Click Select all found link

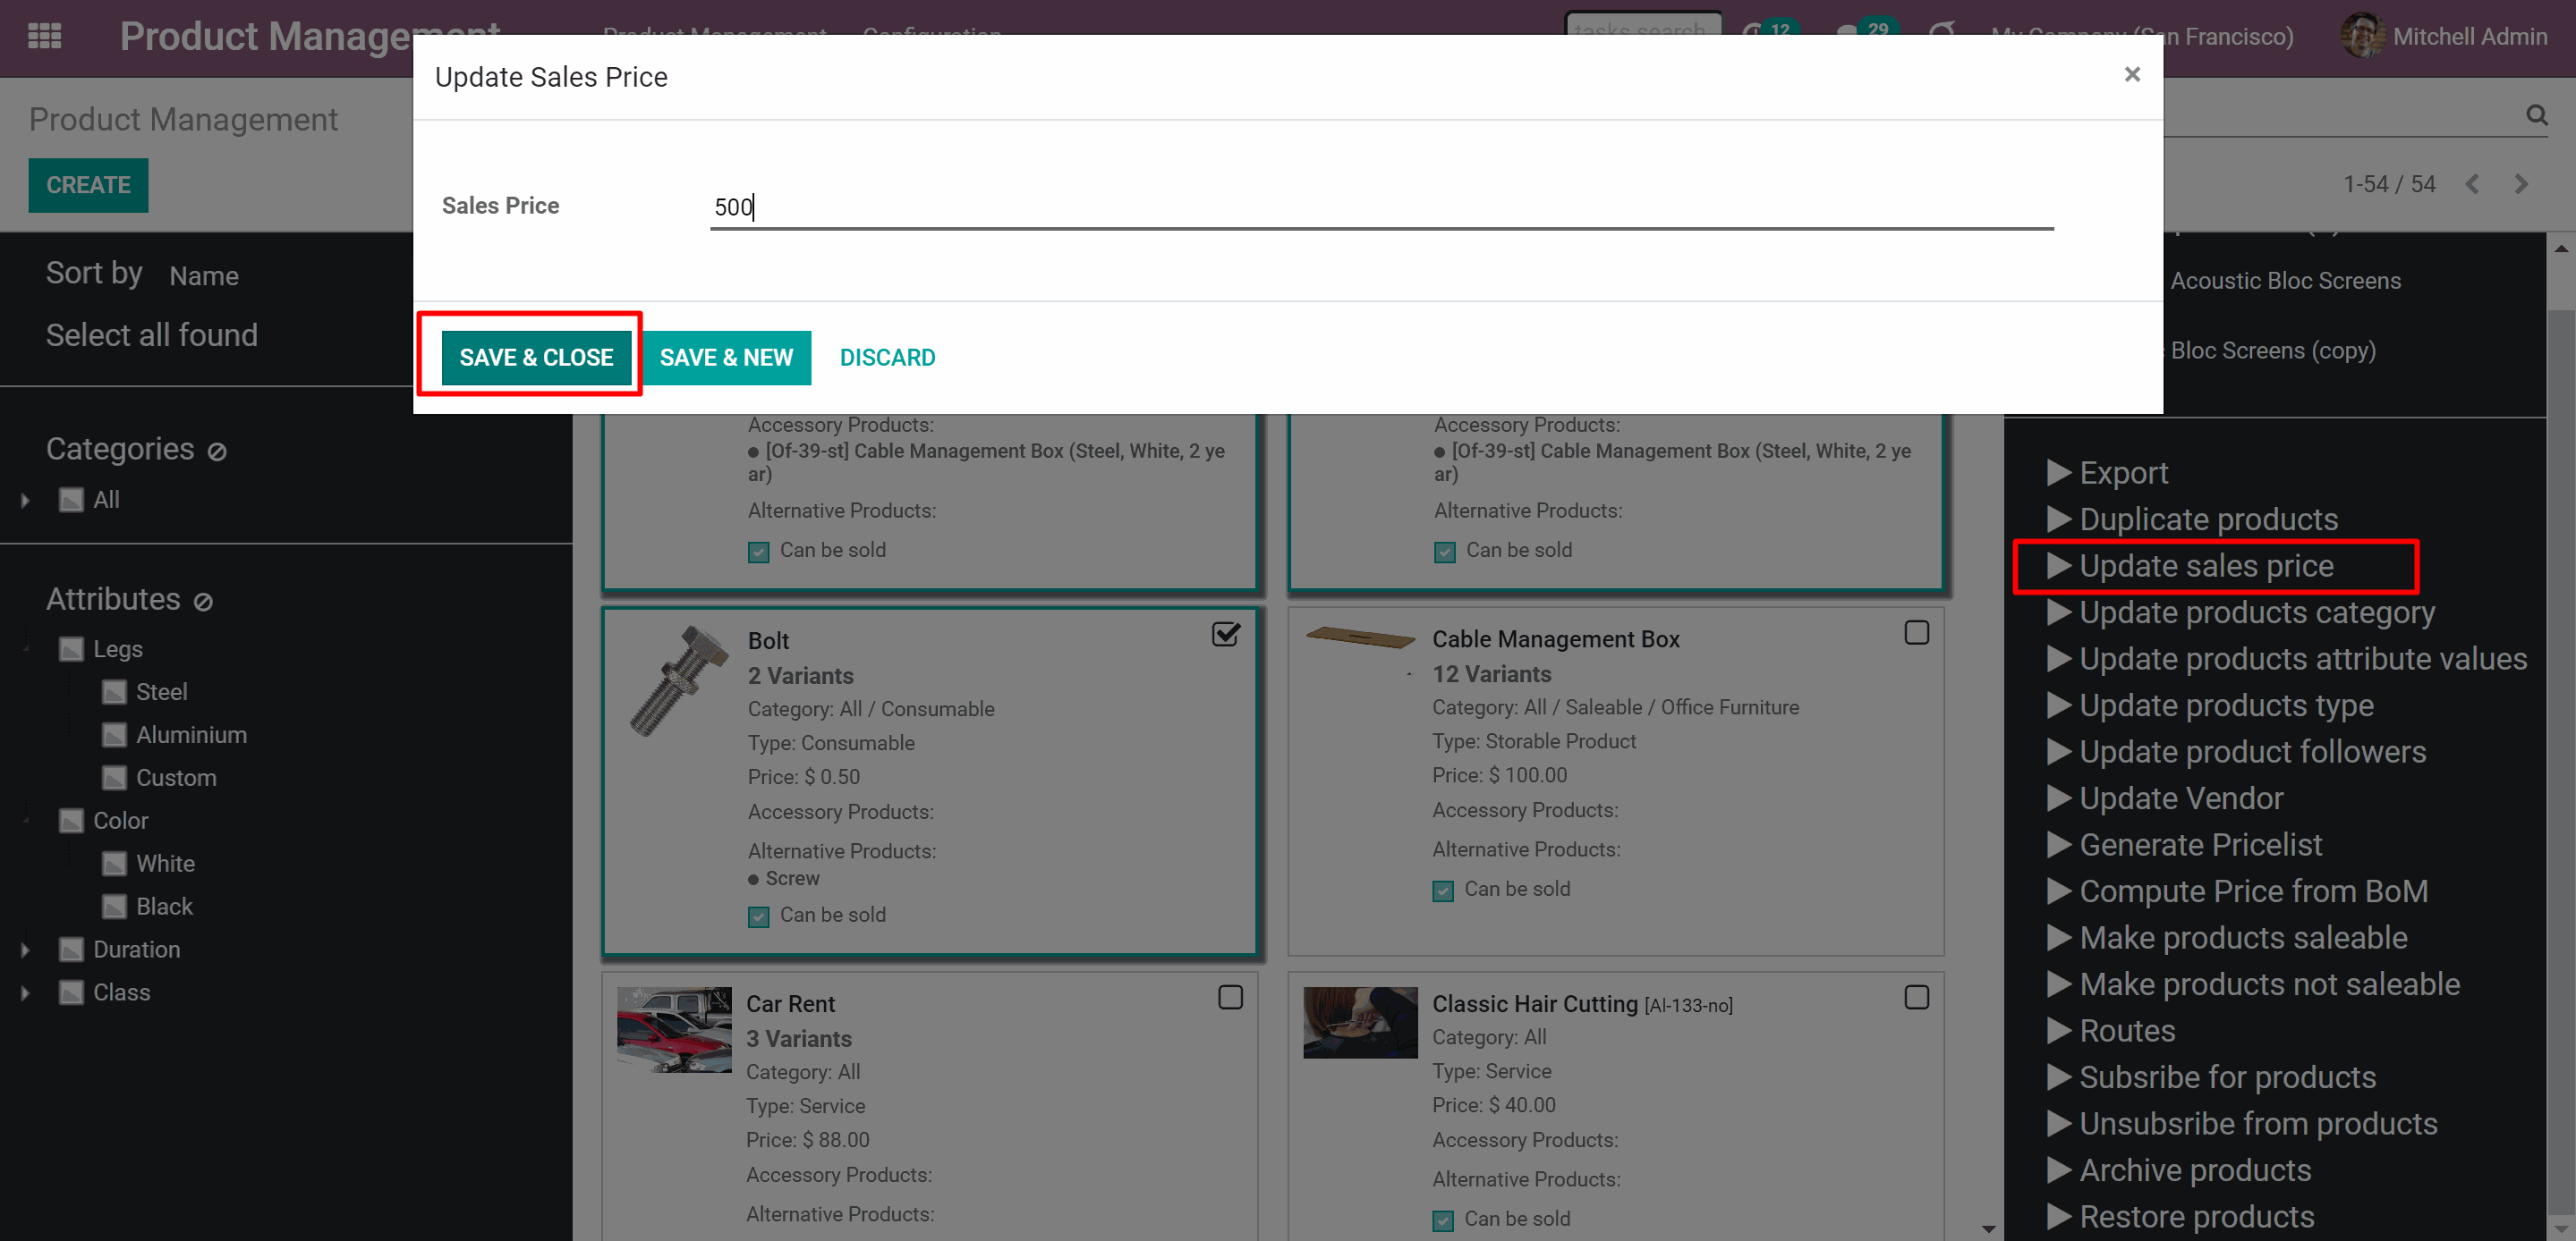click(x=152, y=334)
